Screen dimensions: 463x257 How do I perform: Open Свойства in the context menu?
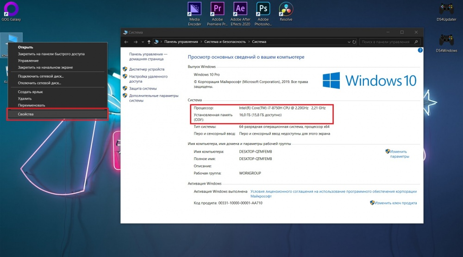click(57, 114)
